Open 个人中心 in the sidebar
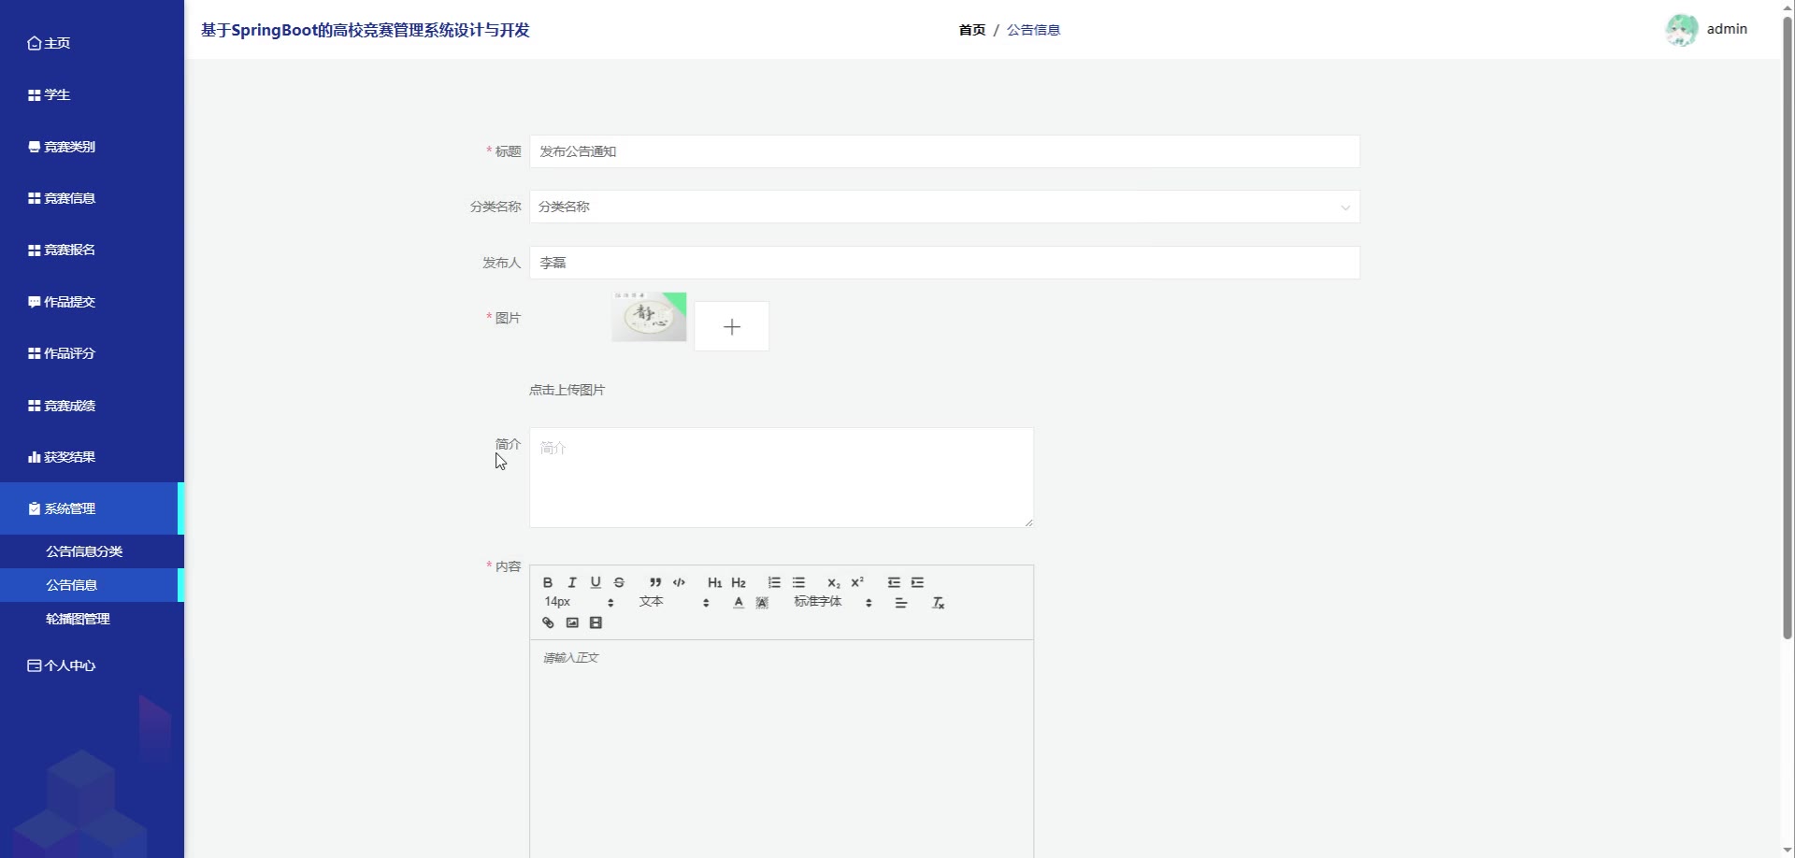This screenshot has width=1795, height=858. (92, 665)
